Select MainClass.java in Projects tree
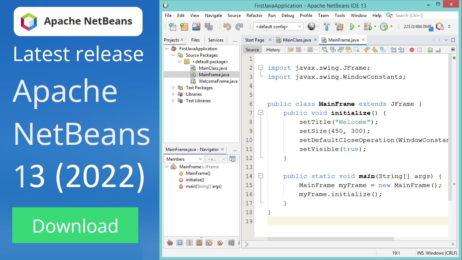The image size is (462, 260). click(213, 68)
